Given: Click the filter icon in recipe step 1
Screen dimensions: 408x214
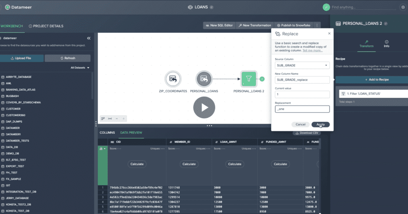Looking at the screenshot, I should coord(343,94).
